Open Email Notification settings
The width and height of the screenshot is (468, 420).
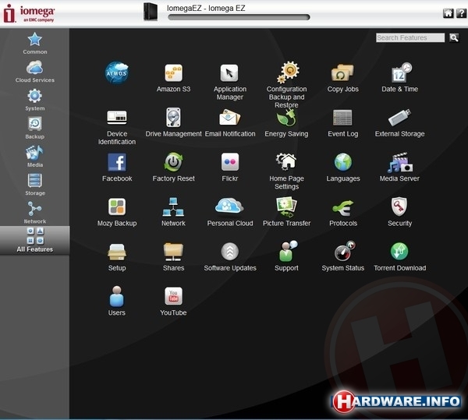230,123
